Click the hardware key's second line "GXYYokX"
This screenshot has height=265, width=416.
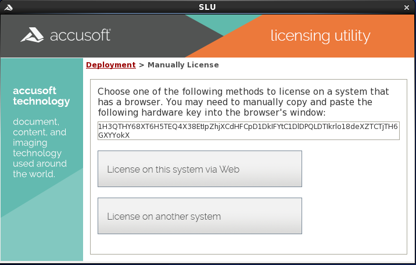click(x=114, y=135)
